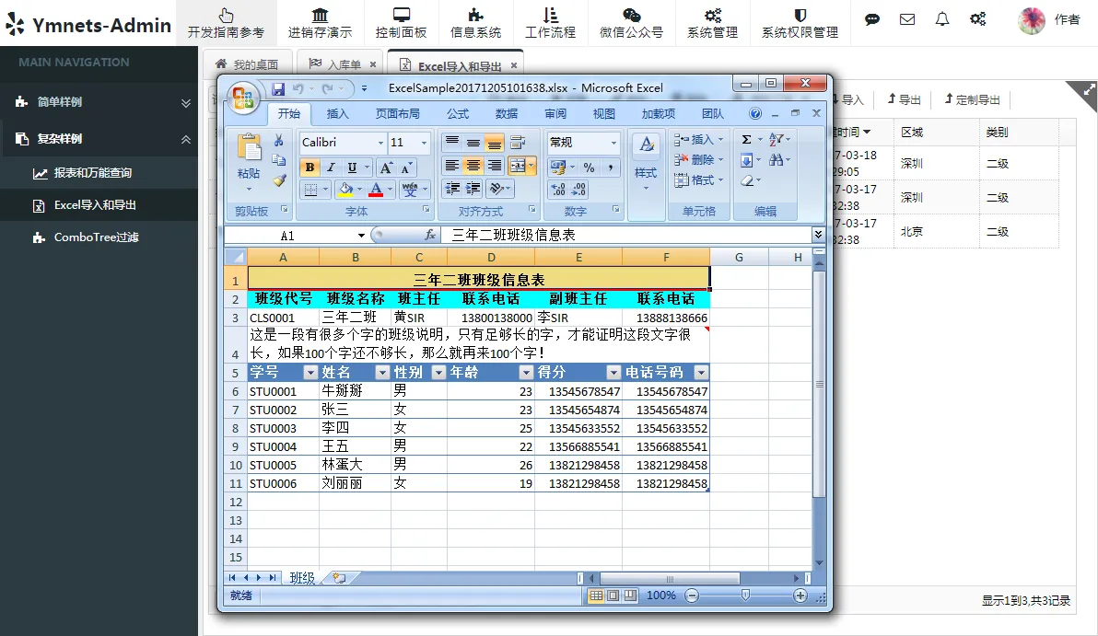
Task: Toggle middle vertical alignment
Action: [x=473, y=143]
